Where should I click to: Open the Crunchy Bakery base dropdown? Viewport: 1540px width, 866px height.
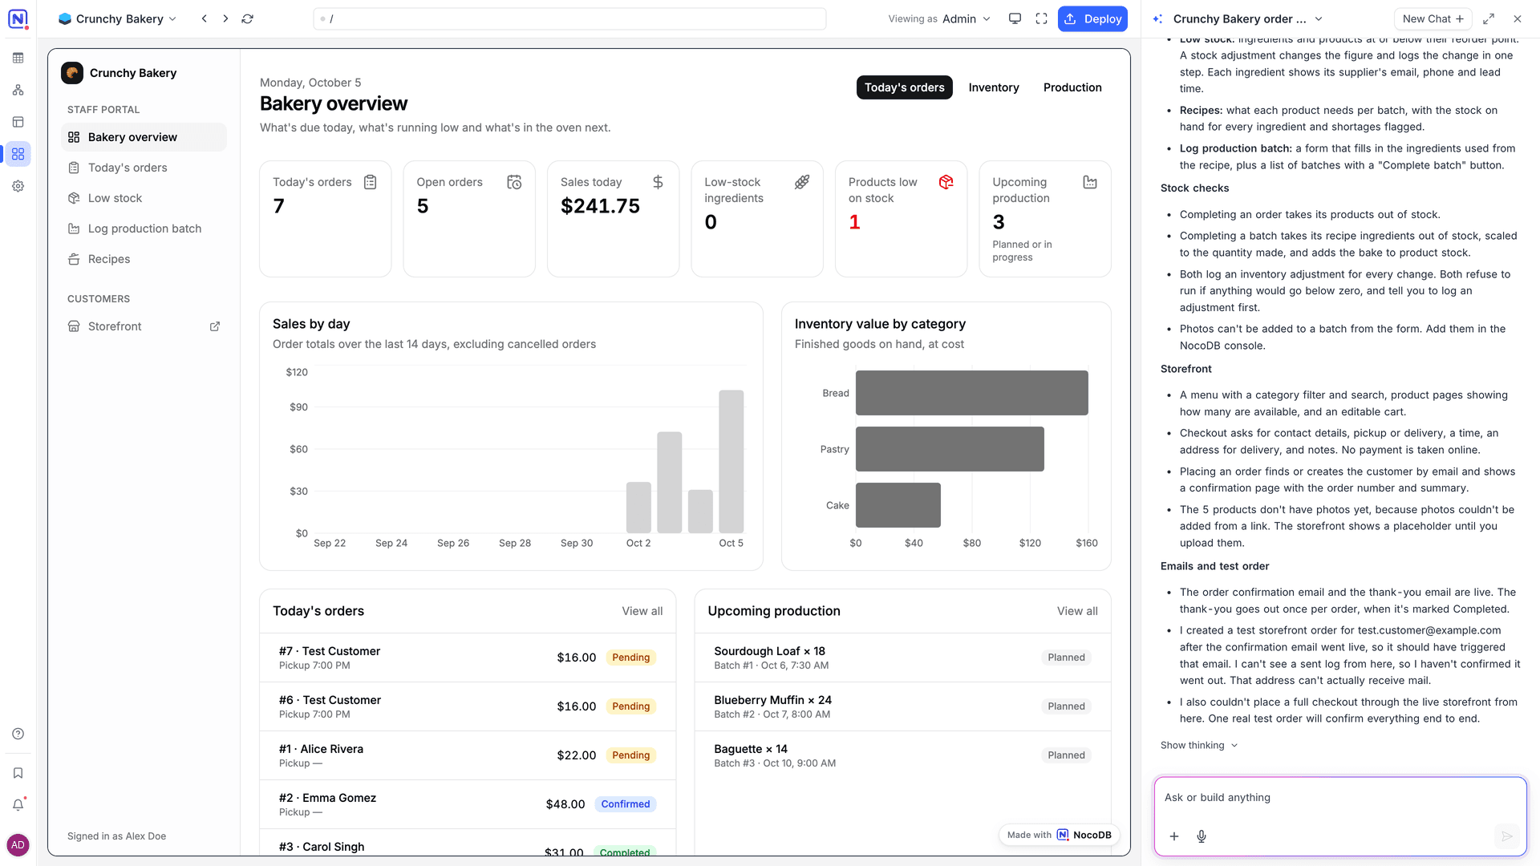click(118, 18)
